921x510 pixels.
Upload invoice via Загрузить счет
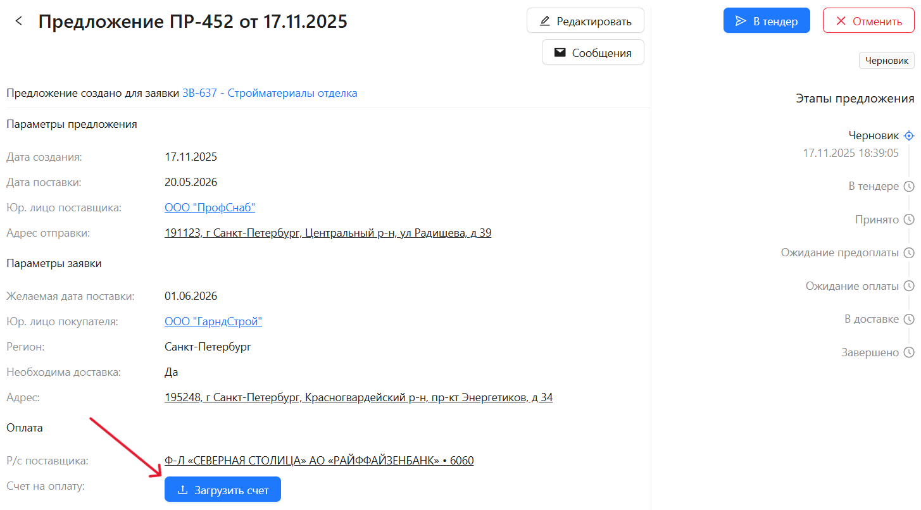222,490
